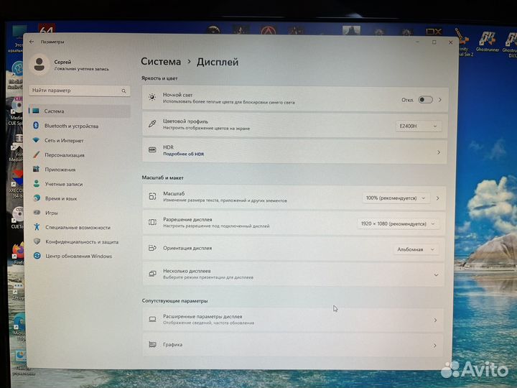Open the 64 desktop icon behind window
This screenshot has width=517, height=388.
47,29
